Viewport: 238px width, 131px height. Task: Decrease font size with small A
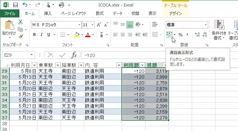pyautogui.click(x=106, y=25)
